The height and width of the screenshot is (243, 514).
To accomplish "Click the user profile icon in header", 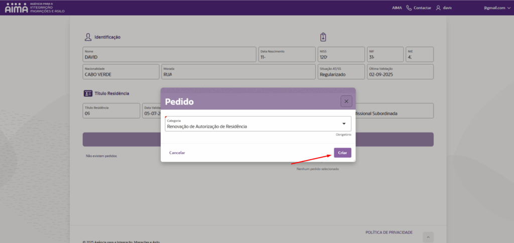I will (438, 8).
